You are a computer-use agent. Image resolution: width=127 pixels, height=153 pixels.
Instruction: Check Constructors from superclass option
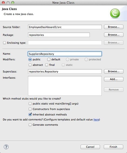point(30,109)
